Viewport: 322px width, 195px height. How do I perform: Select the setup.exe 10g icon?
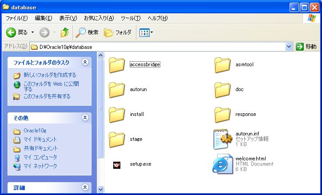pyautogui.click(x=117, y=165)
